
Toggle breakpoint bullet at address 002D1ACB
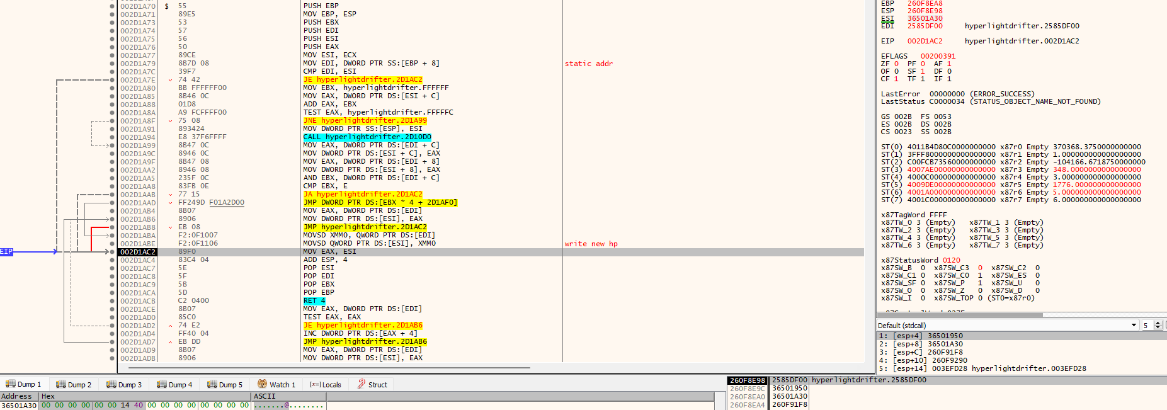(112, 301)
